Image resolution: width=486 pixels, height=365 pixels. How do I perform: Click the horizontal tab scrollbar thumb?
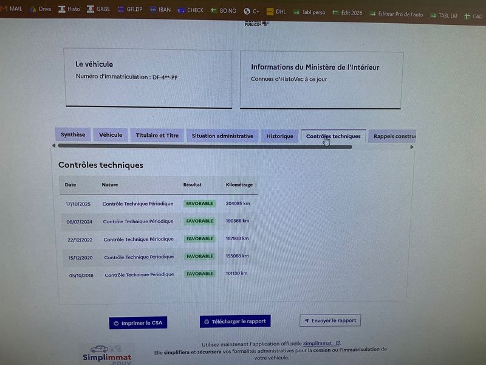click(205, 146)
